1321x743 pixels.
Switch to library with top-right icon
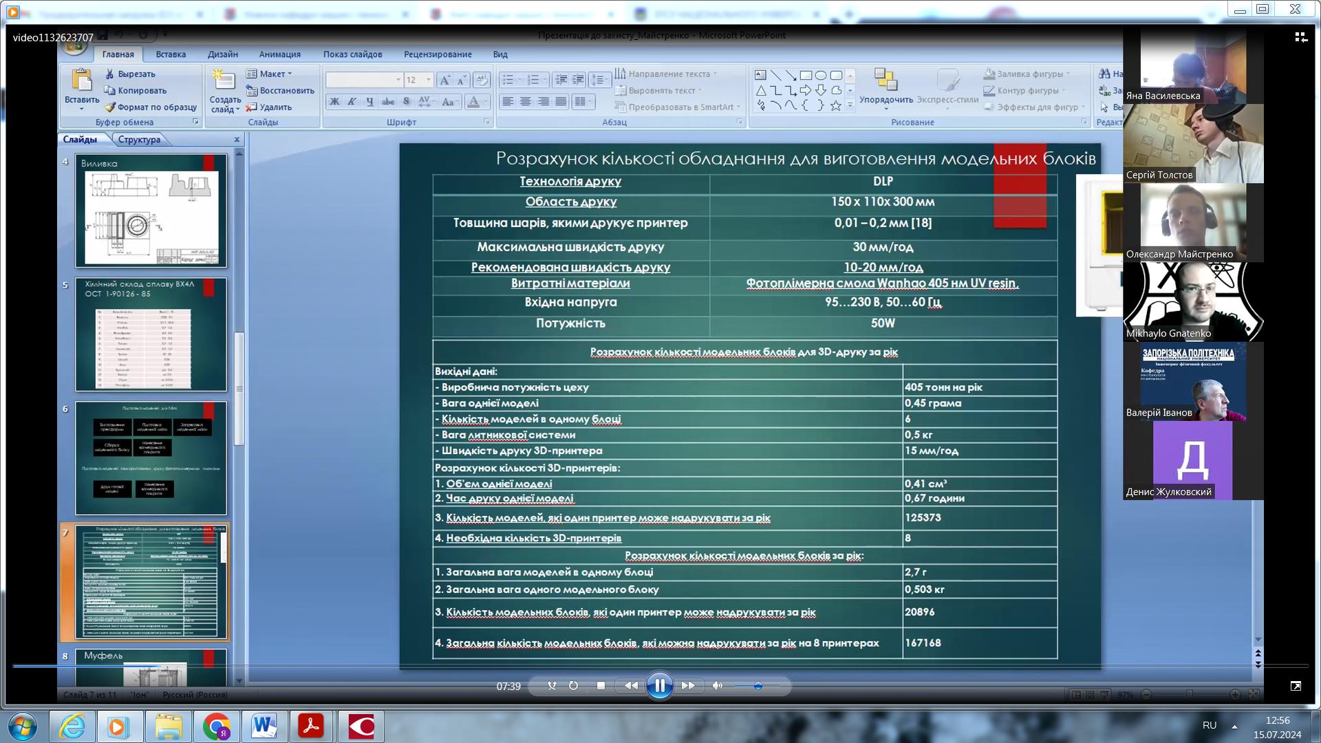click(x=1300, y=37)
